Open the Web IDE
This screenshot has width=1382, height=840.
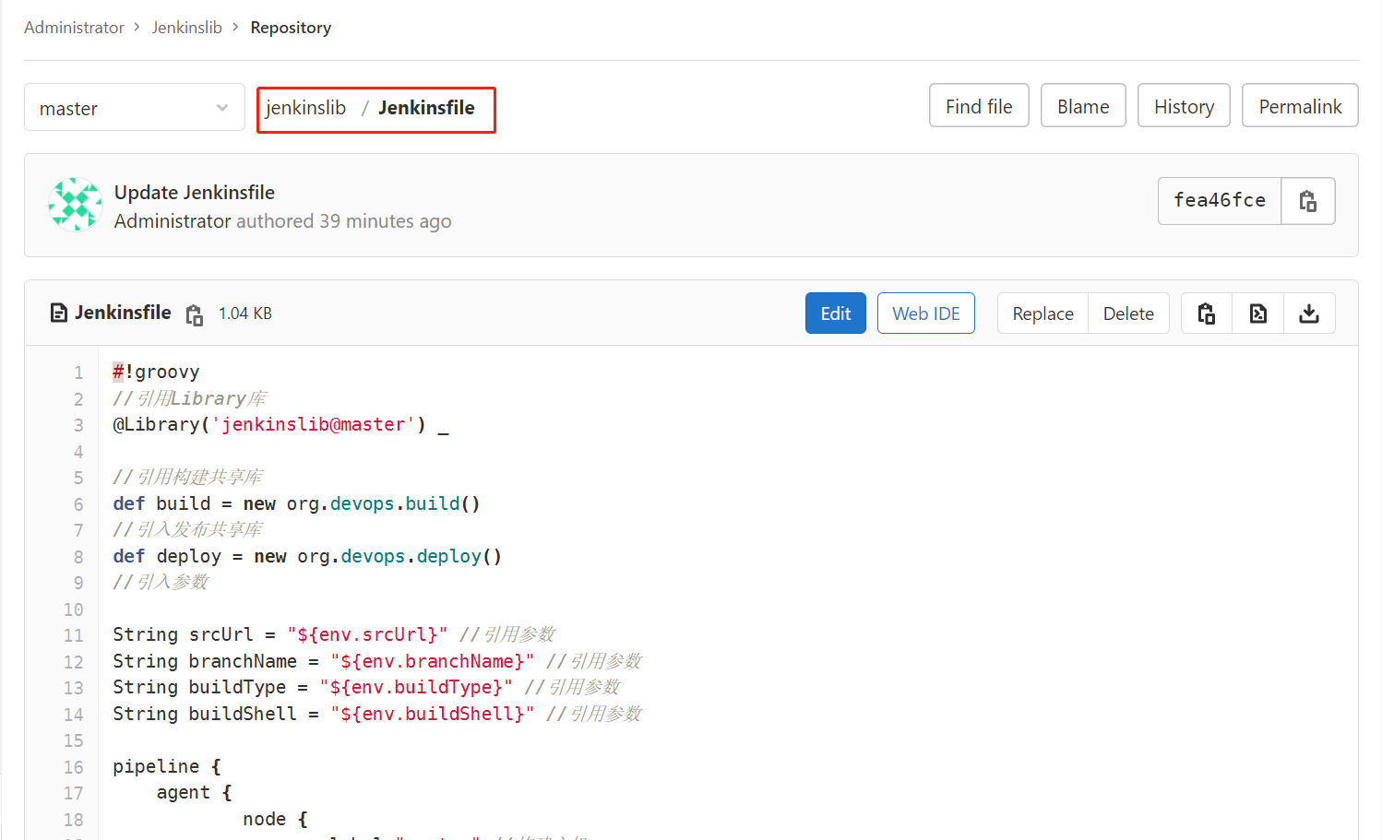(x=926, y=314)
